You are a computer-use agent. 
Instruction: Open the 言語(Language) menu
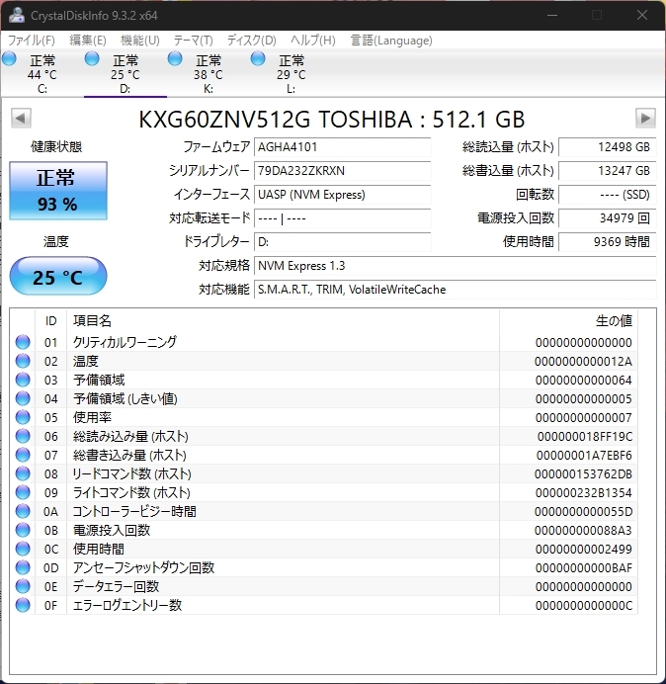[x=390, y=41]
